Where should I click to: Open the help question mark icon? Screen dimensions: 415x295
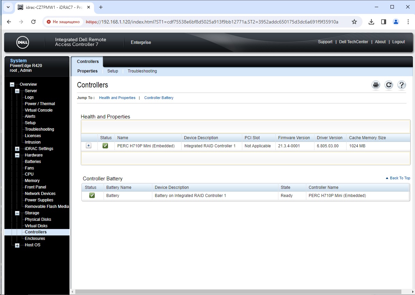pos(402,85)
